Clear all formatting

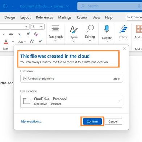(36, 34)
